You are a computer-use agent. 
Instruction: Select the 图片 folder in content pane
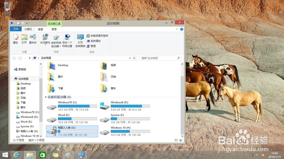click(55, 77)
